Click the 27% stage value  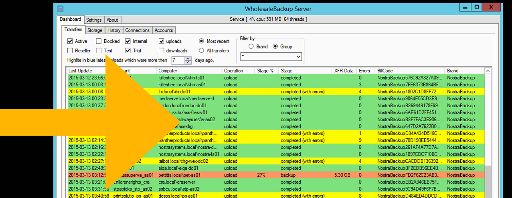(x=261, y=175)
